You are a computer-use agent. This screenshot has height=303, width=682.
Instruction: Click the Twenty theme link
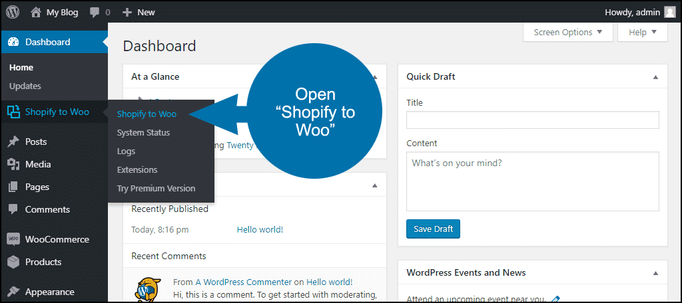(x=240, y=146)
